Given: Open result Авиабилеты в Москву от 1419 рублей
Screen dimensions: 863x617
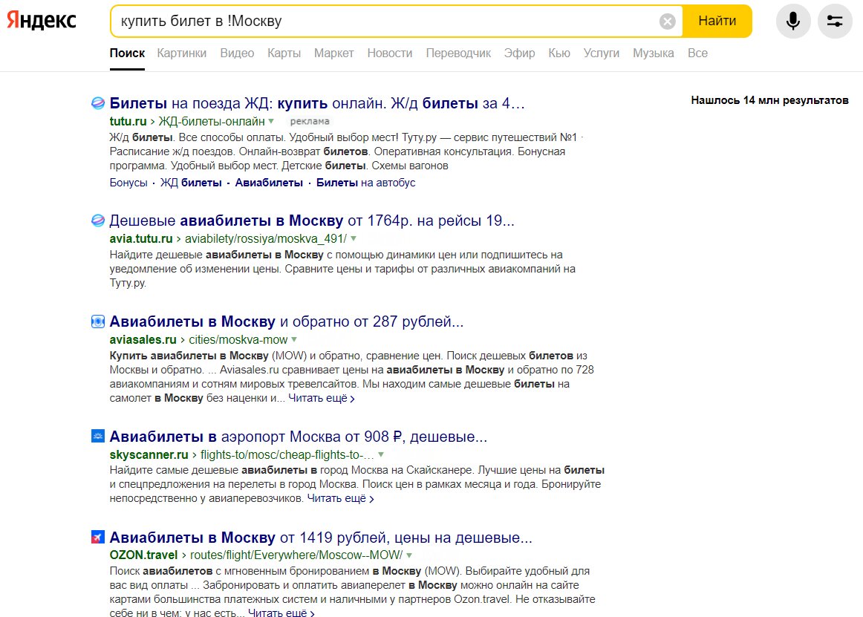Looking at the screenshot, I should point(321,538).
